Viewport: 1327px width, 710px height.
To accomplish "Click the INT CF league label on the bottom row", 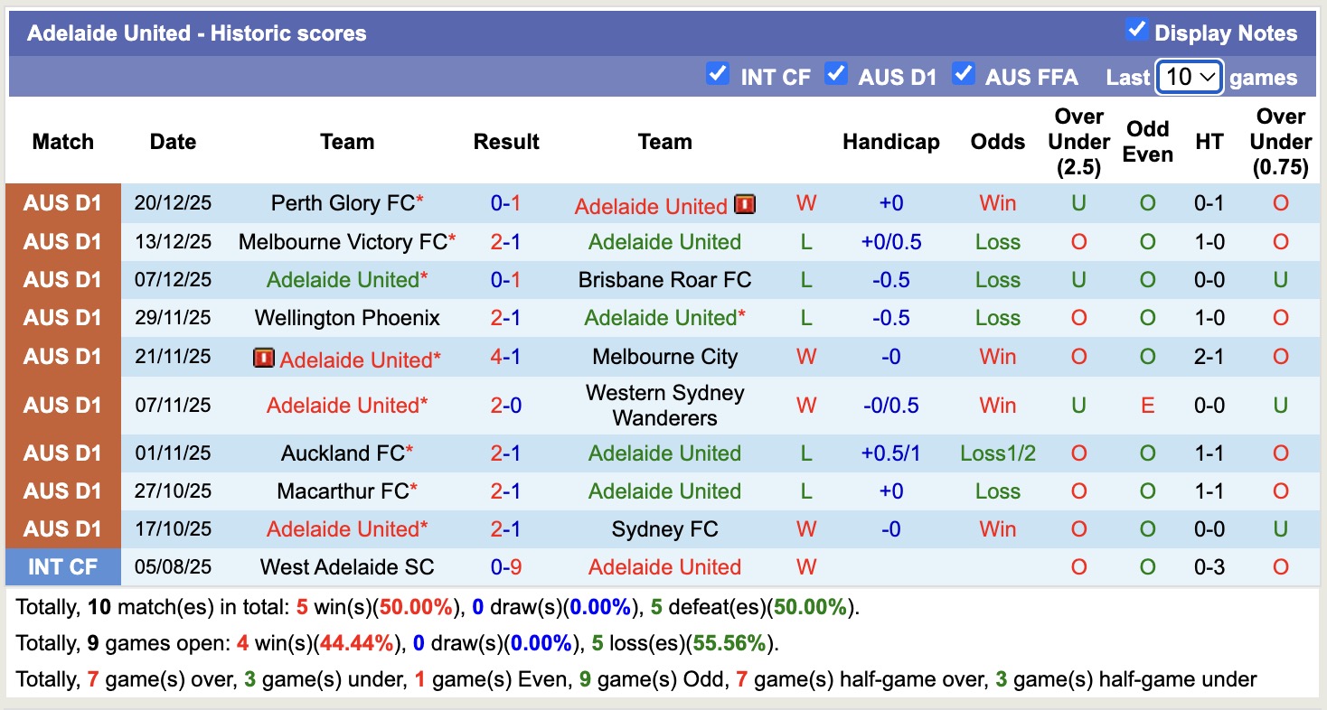I will (63, 566).
